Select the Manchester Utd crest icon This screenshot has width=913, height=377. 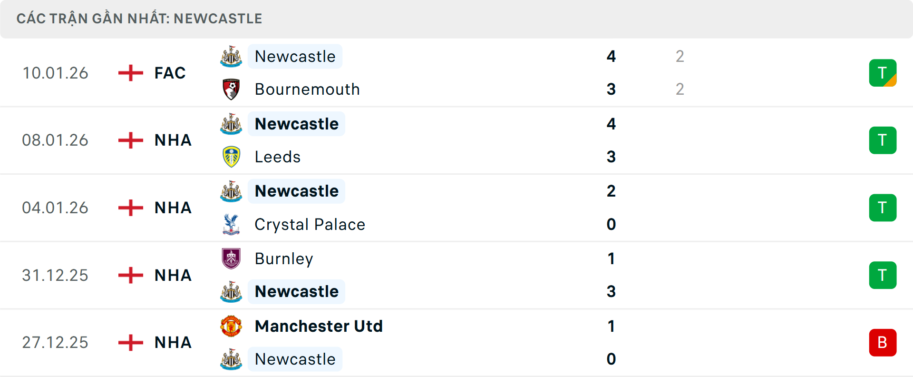(x=231, y=326)
